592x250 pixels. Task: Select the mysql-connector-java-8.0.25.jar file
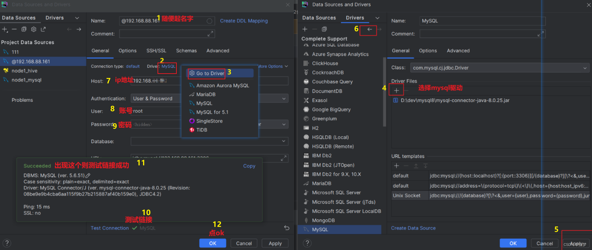point(455,100)
